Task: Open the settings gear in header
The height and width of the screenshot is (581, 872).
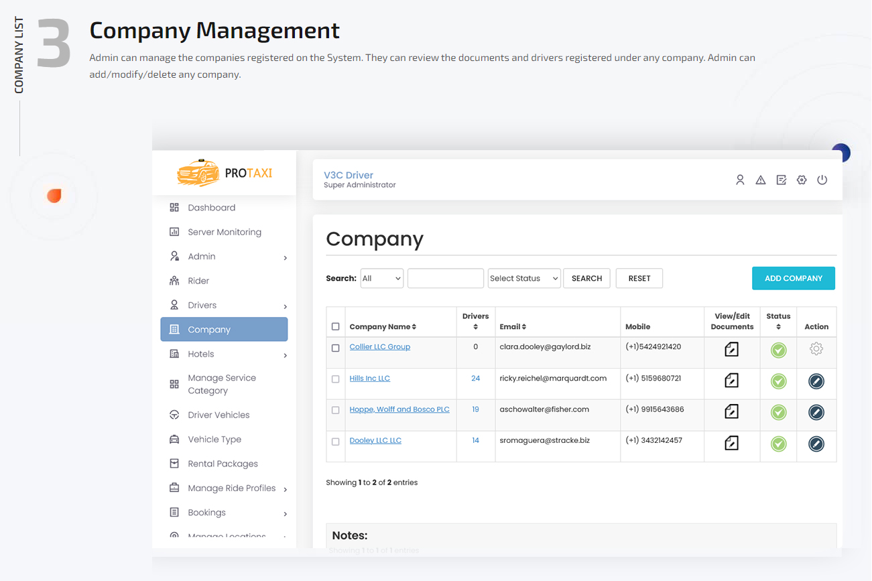Action: (x=802, y=180)
